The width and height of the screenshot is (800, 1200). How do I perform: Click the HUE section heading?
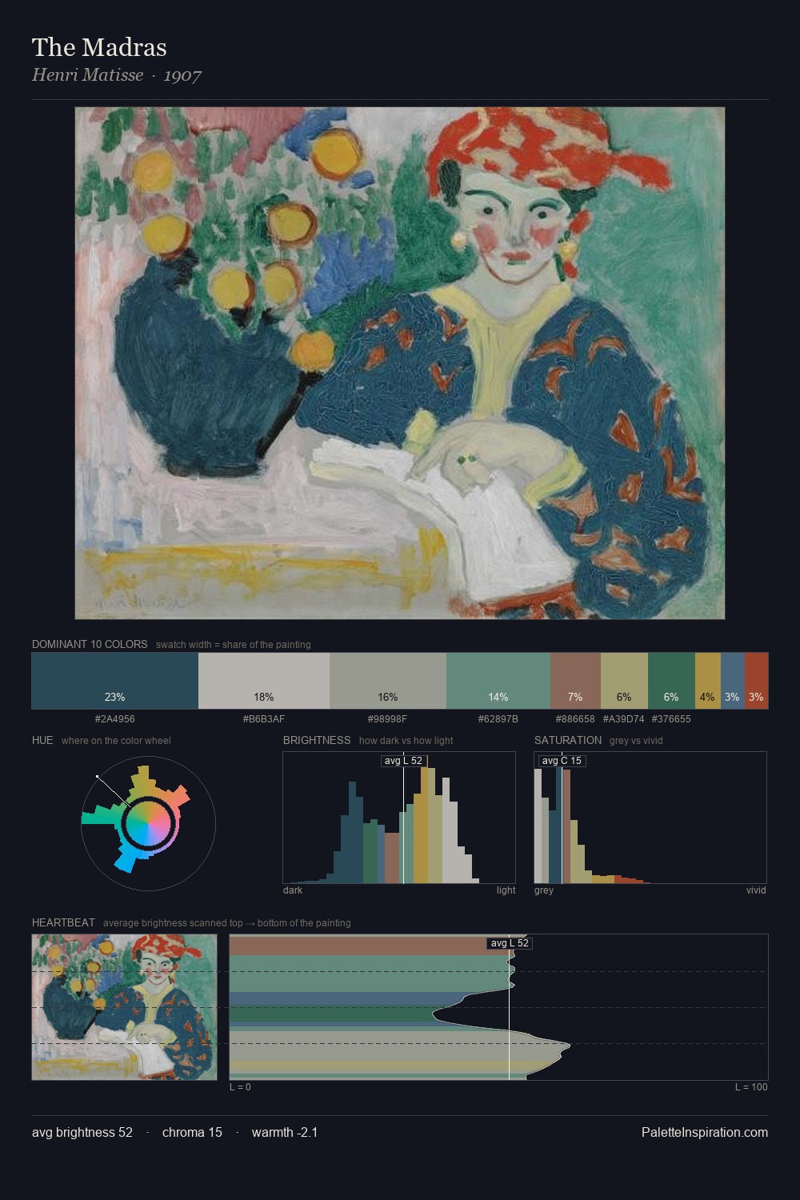[x=42, y=740]
